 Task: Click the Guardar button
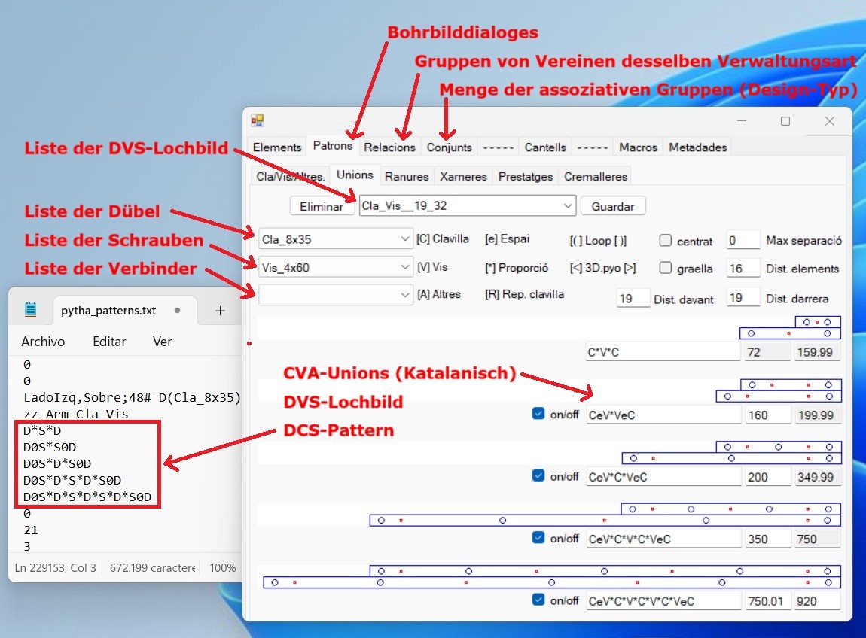click(x=613, y=206)
